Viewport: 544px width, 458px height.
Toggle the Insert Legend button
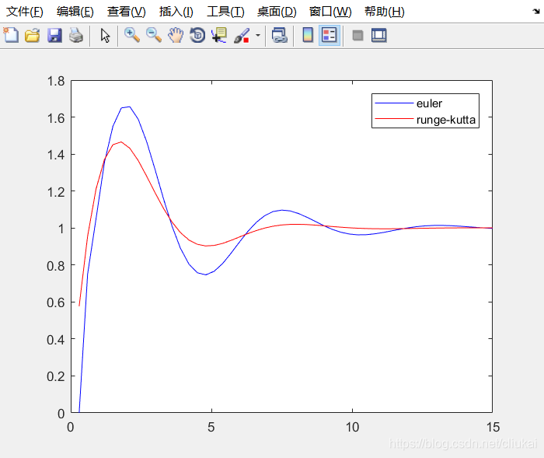[x=330, y=35]
